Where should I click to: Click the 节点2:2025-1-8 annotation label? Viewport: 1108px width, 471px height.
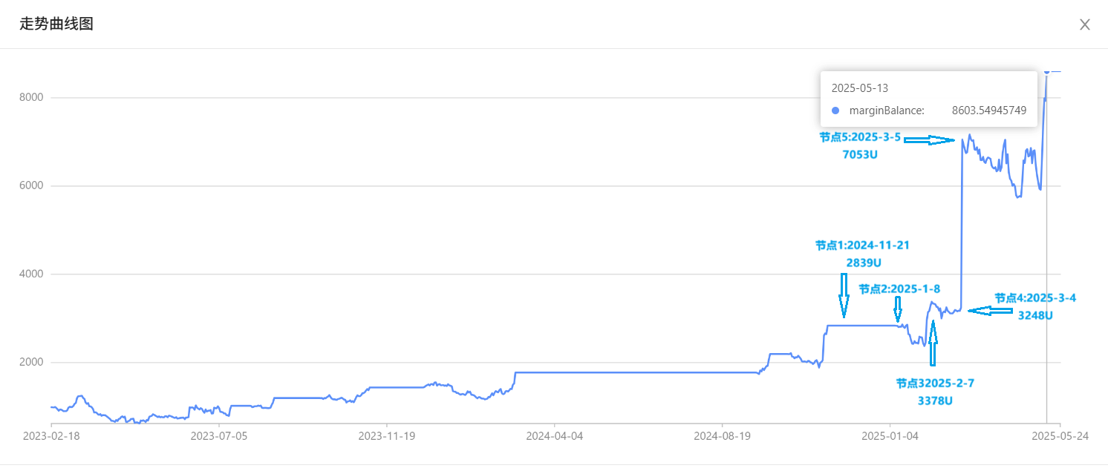coord(899,289)
